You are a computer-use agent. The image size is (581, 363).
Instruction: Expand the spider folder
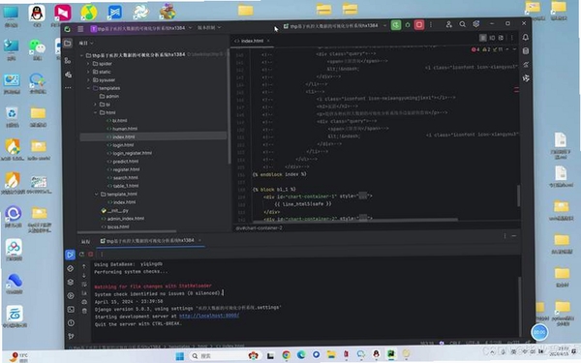[88, 63]
